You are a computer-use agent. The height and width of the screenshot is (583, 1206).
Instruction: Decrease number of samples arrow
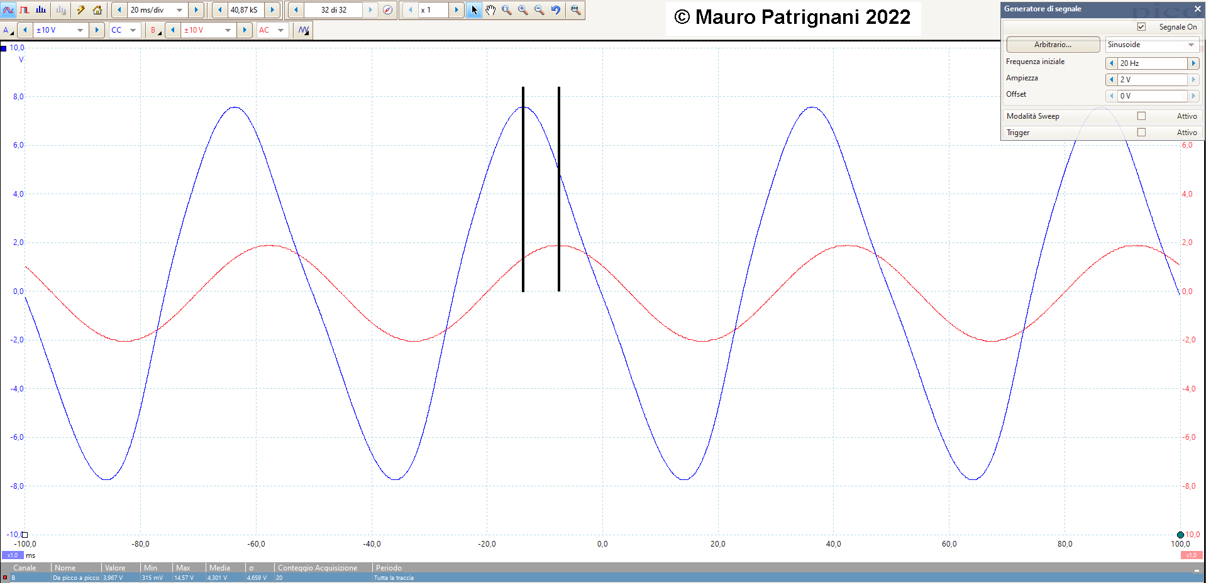point(219,10)
